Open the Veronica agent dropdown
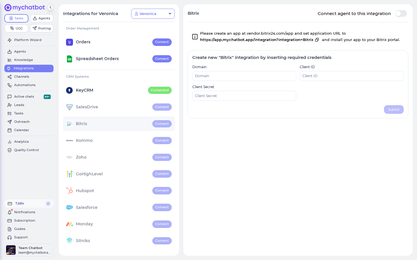Screen dimensions: 417x260 (x=153, y=14)
